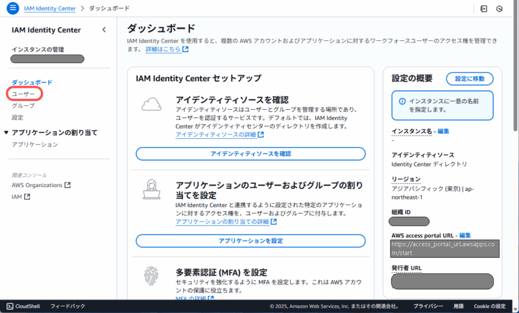This screenshot has width=519, height=313.
Task: Click the リージョン label
Action: point(406,179)
